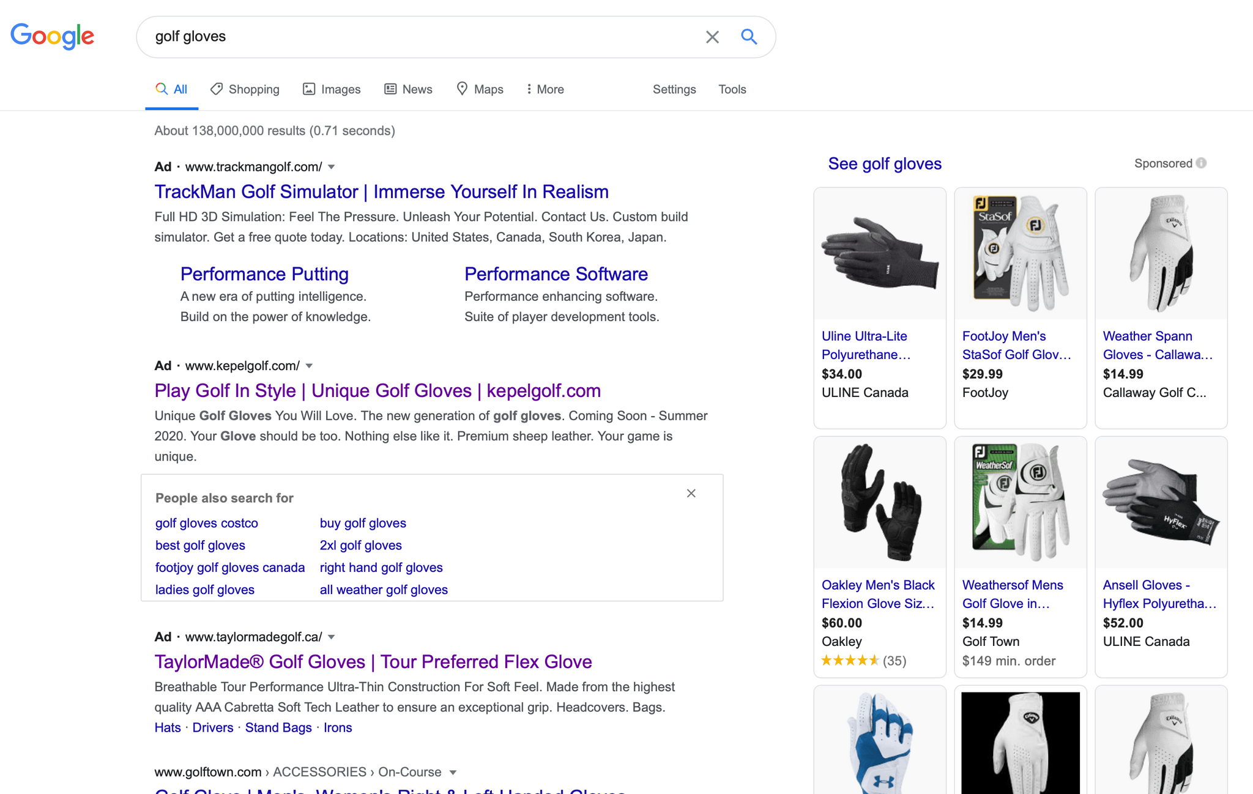Close the People also search for box
Viewport: 1253px width, 794px height.
click(x=691, y=493)
